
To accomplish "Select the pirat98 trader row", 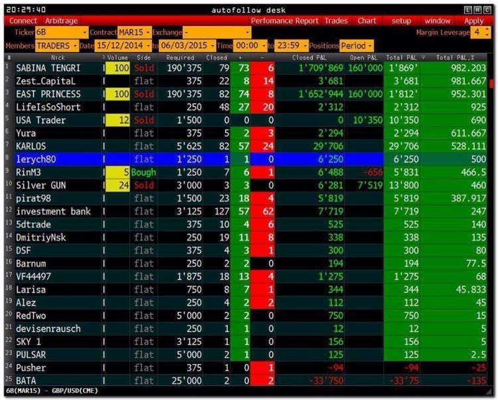I will click(x=246, y=198).
